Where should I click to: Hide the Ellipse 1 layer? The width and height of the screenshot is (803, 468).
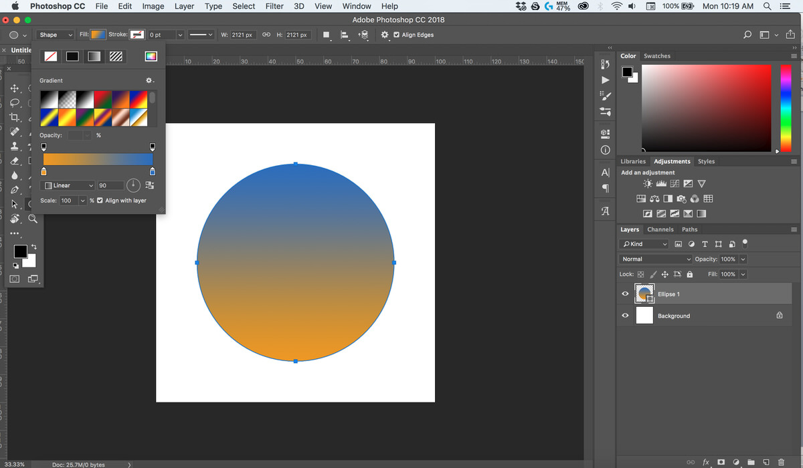coord(625,294)
